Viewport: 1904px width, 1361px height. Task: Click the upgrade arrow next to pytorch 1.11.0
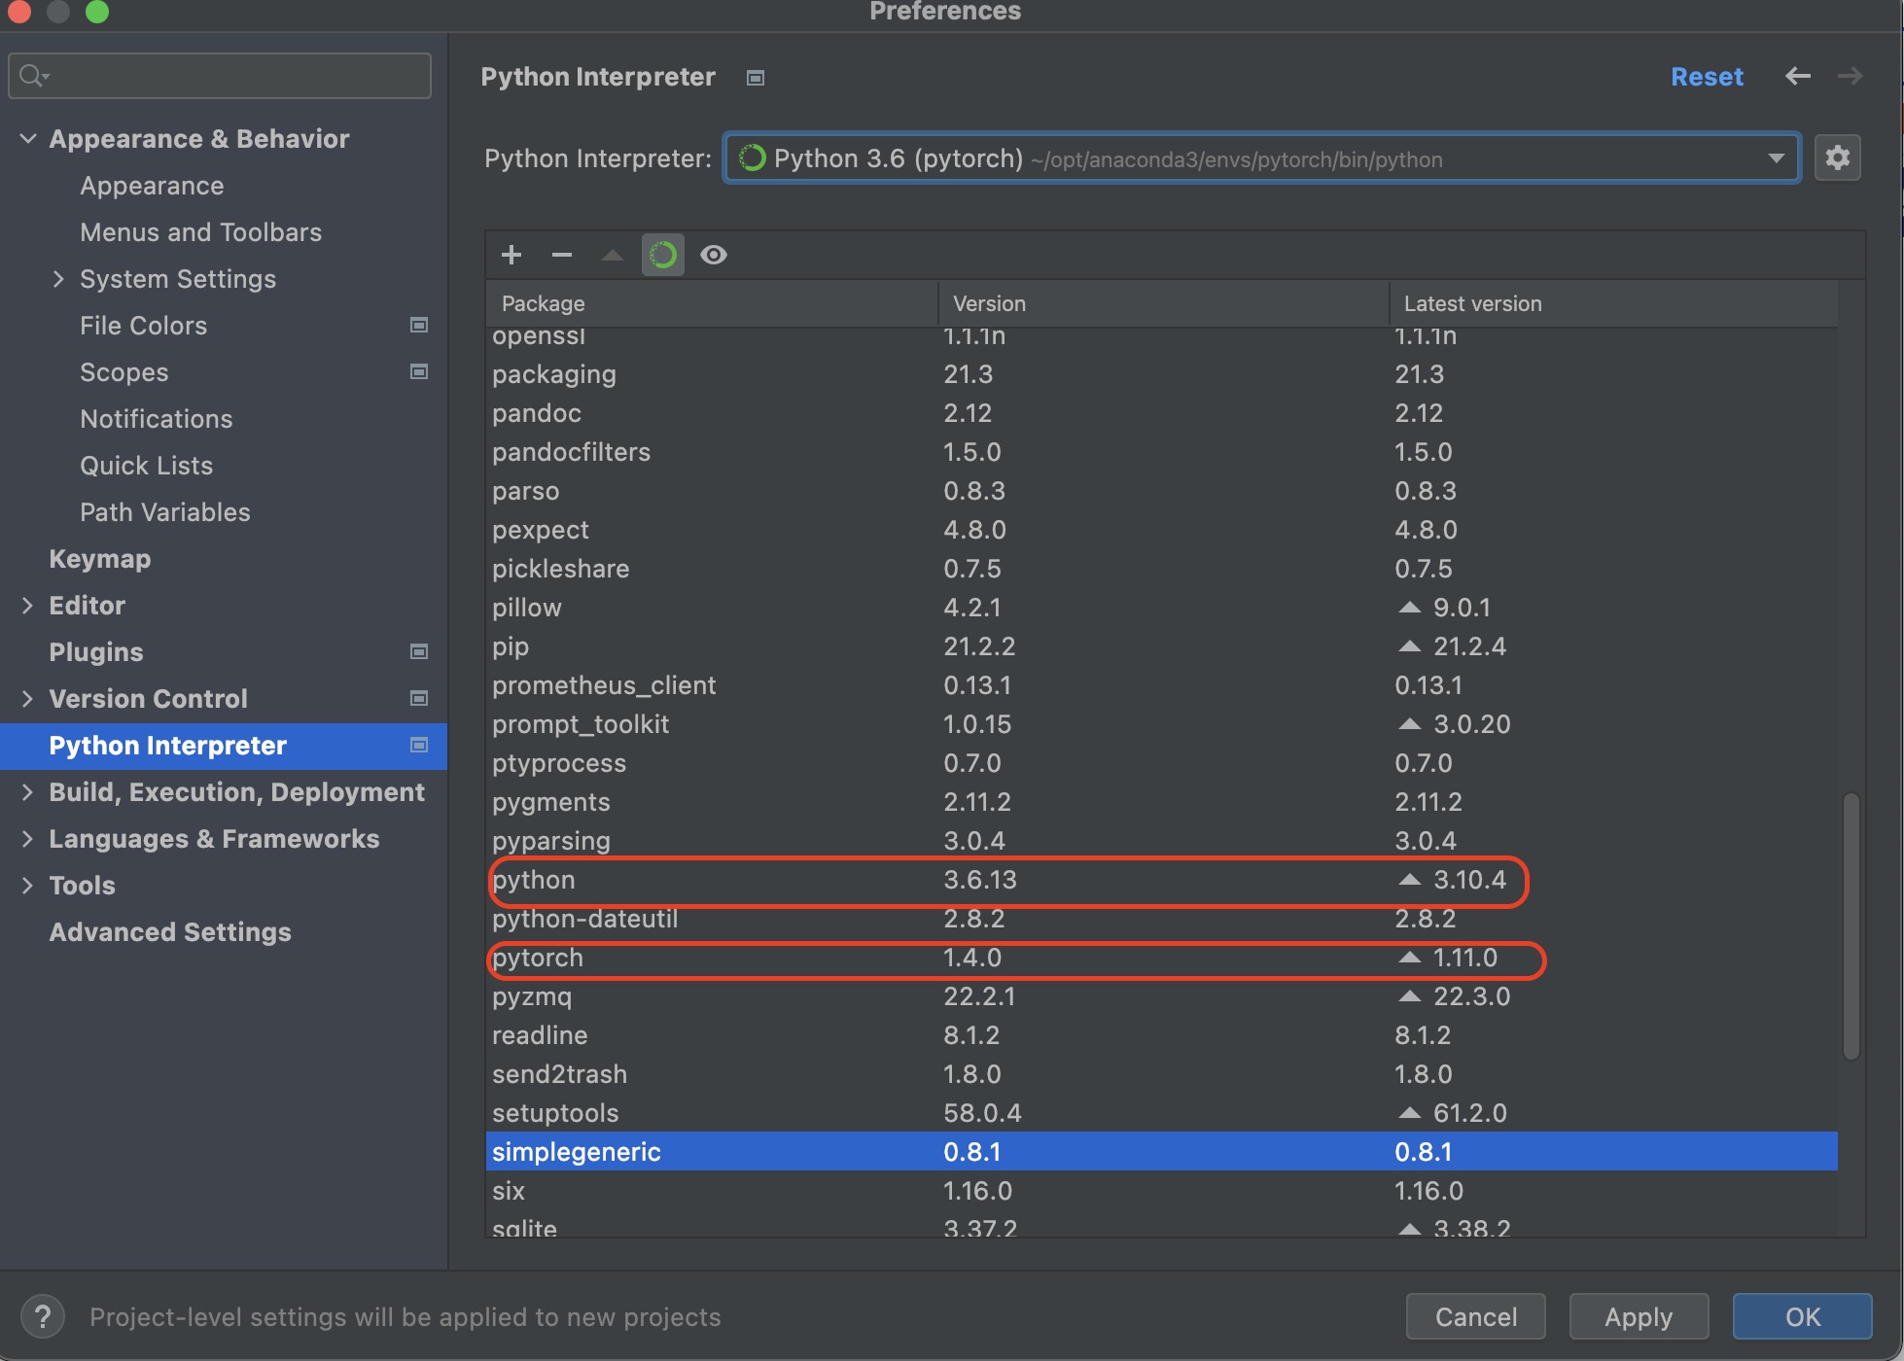pos(1410,958)
